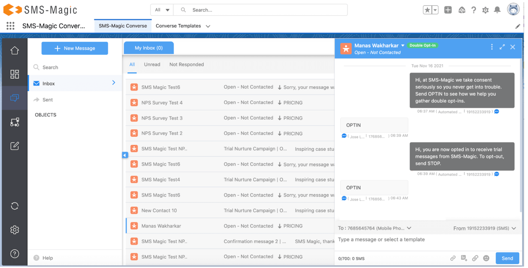Click the contact icon on New Contact 10 row

134,210
